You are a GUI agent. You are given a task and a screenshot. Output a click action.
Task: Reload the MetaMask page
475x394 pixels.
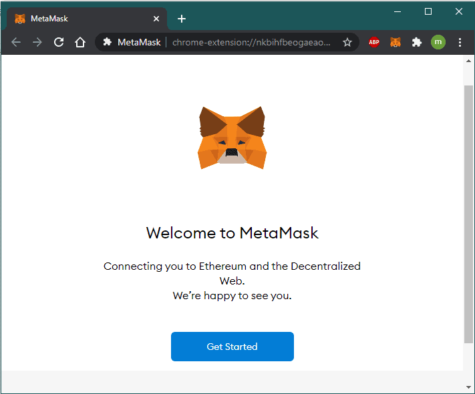tap(59, 42)
